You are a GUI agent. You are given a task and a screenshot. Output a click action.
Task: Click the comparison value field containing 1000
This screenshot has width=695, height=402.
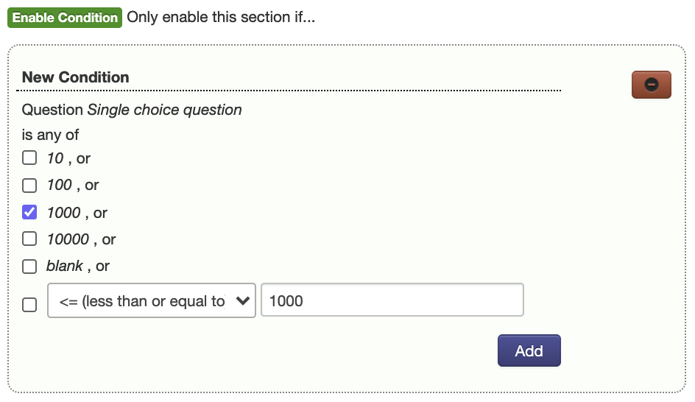tap(392, 300)
